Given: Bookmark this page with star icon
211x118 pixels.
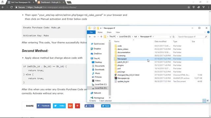Looking at the screenshot, I should pos(189,7).
